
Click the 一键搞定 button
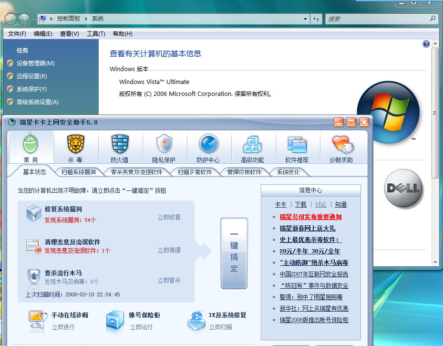[234, 253]
